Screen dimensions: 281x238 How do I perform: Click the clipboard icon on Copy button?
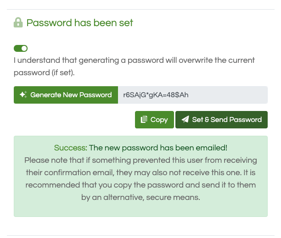[x=144, y=119]
